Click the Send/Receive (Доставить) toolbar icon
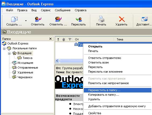152x115 pixels. pos(144,19)
